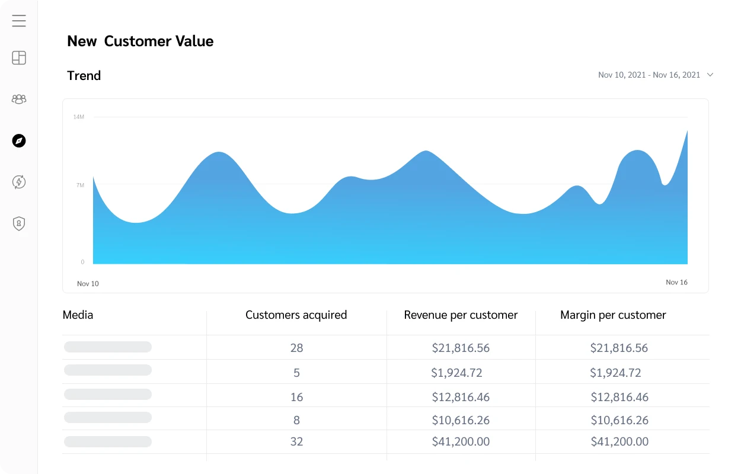Collapse the date filter dropdown arrow
This screenshot has width=741, height=474.
[x=710, y=75]
